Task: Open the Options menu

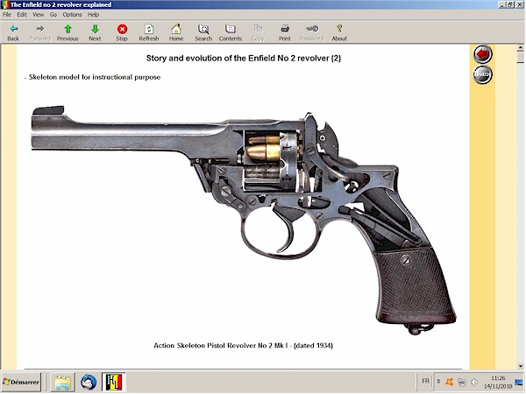Action: tap(72, 14)
